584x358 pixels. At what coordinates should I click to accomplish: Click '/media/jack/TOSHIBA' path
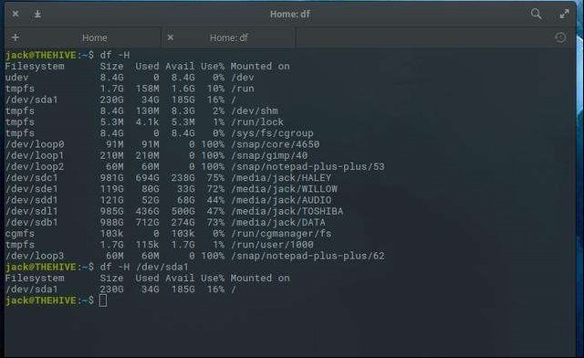pos(287,212)
